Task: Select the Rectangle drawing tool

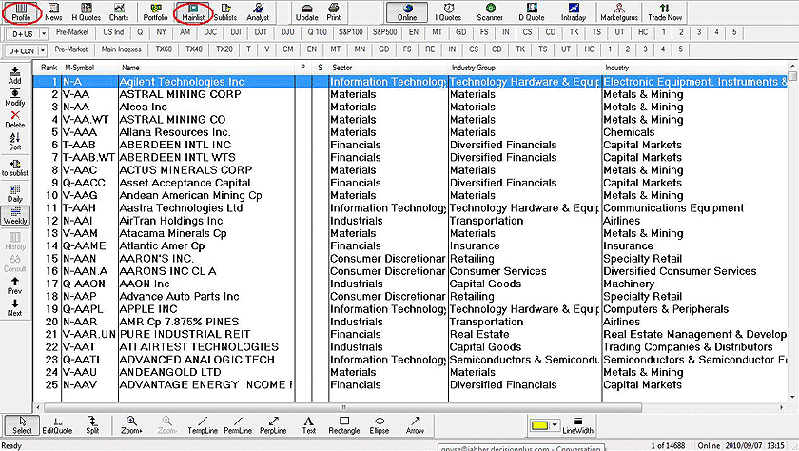Action: pyautogui.click(x=344, y=425)
